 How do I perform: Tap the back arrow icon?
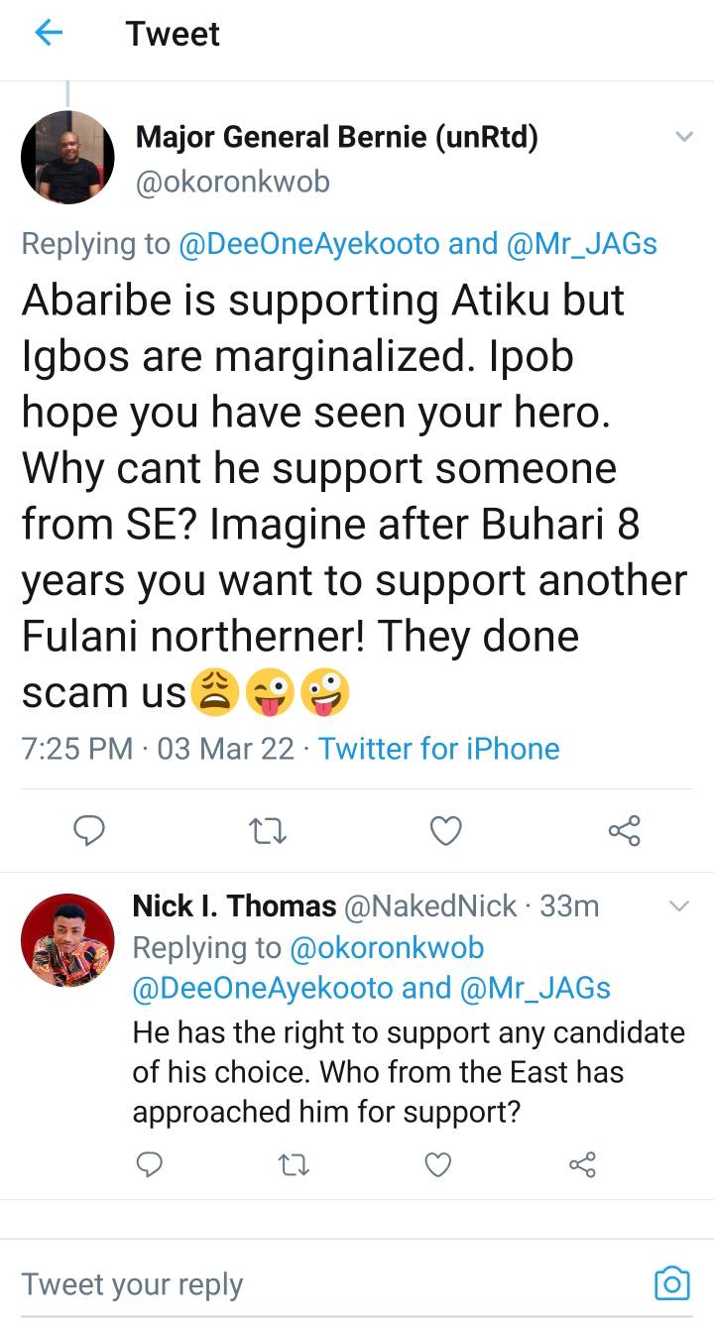pos(49,34)
